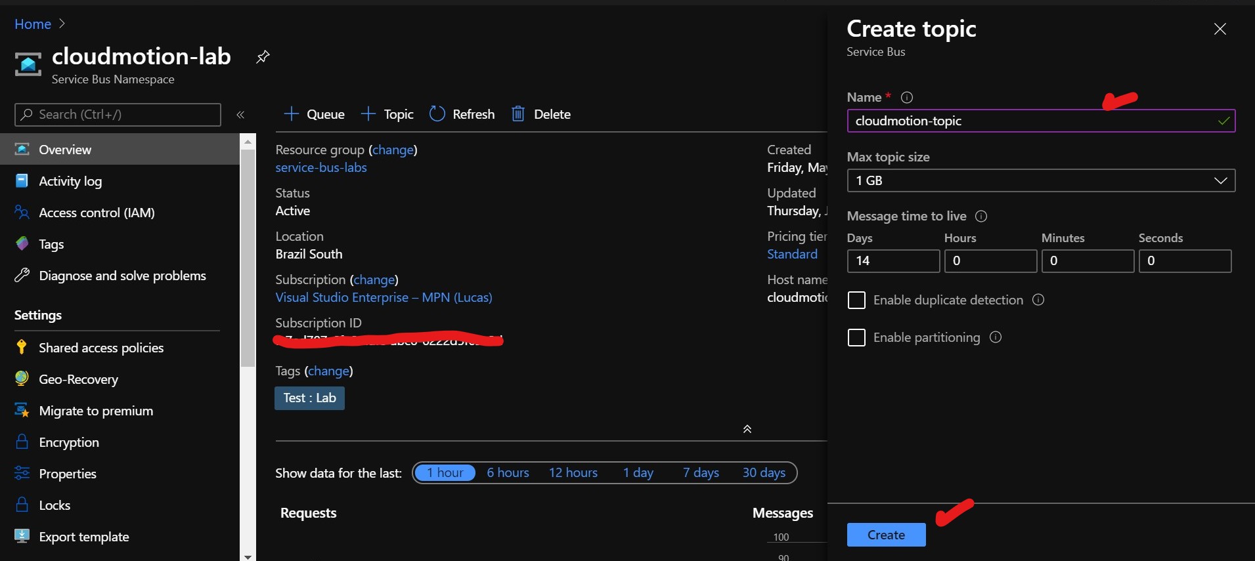
Task: Collapse the sidebar with the double-chevron icon
Action: pos(240,115)
